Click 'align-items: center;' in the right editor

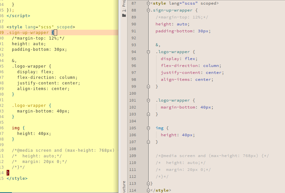click(187, 80)
